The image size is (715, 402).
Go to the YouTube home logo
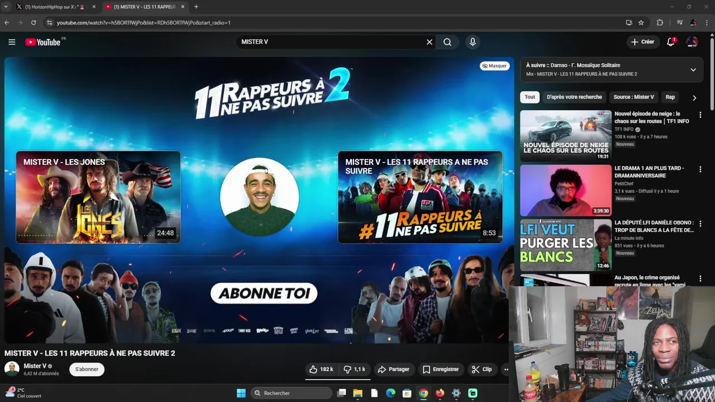point(44,42)
